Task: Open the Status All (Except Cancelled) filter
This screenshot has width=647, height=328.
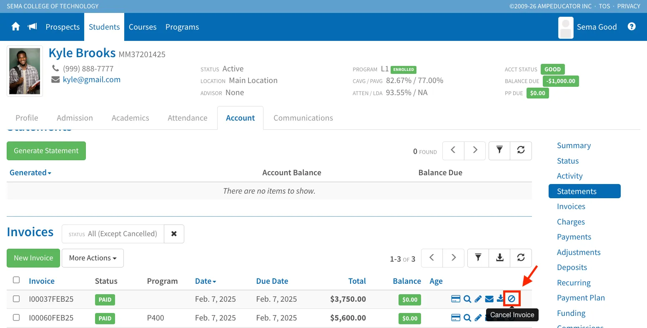Action: point(113,234)
